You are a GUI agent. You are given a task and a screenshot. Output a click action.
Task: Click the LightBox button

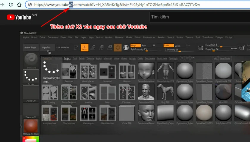click(x=46, y=48)
